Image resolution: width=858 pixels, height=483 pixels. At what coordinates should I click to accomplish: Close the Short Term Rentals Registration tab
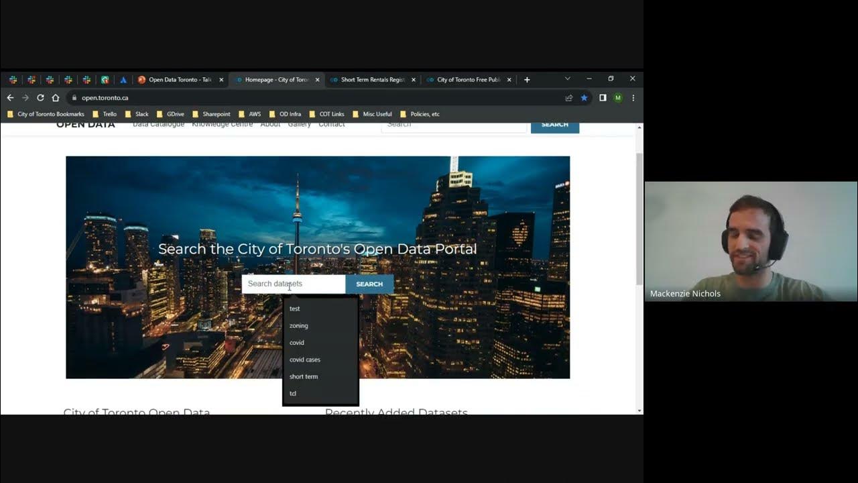[413, 80]
